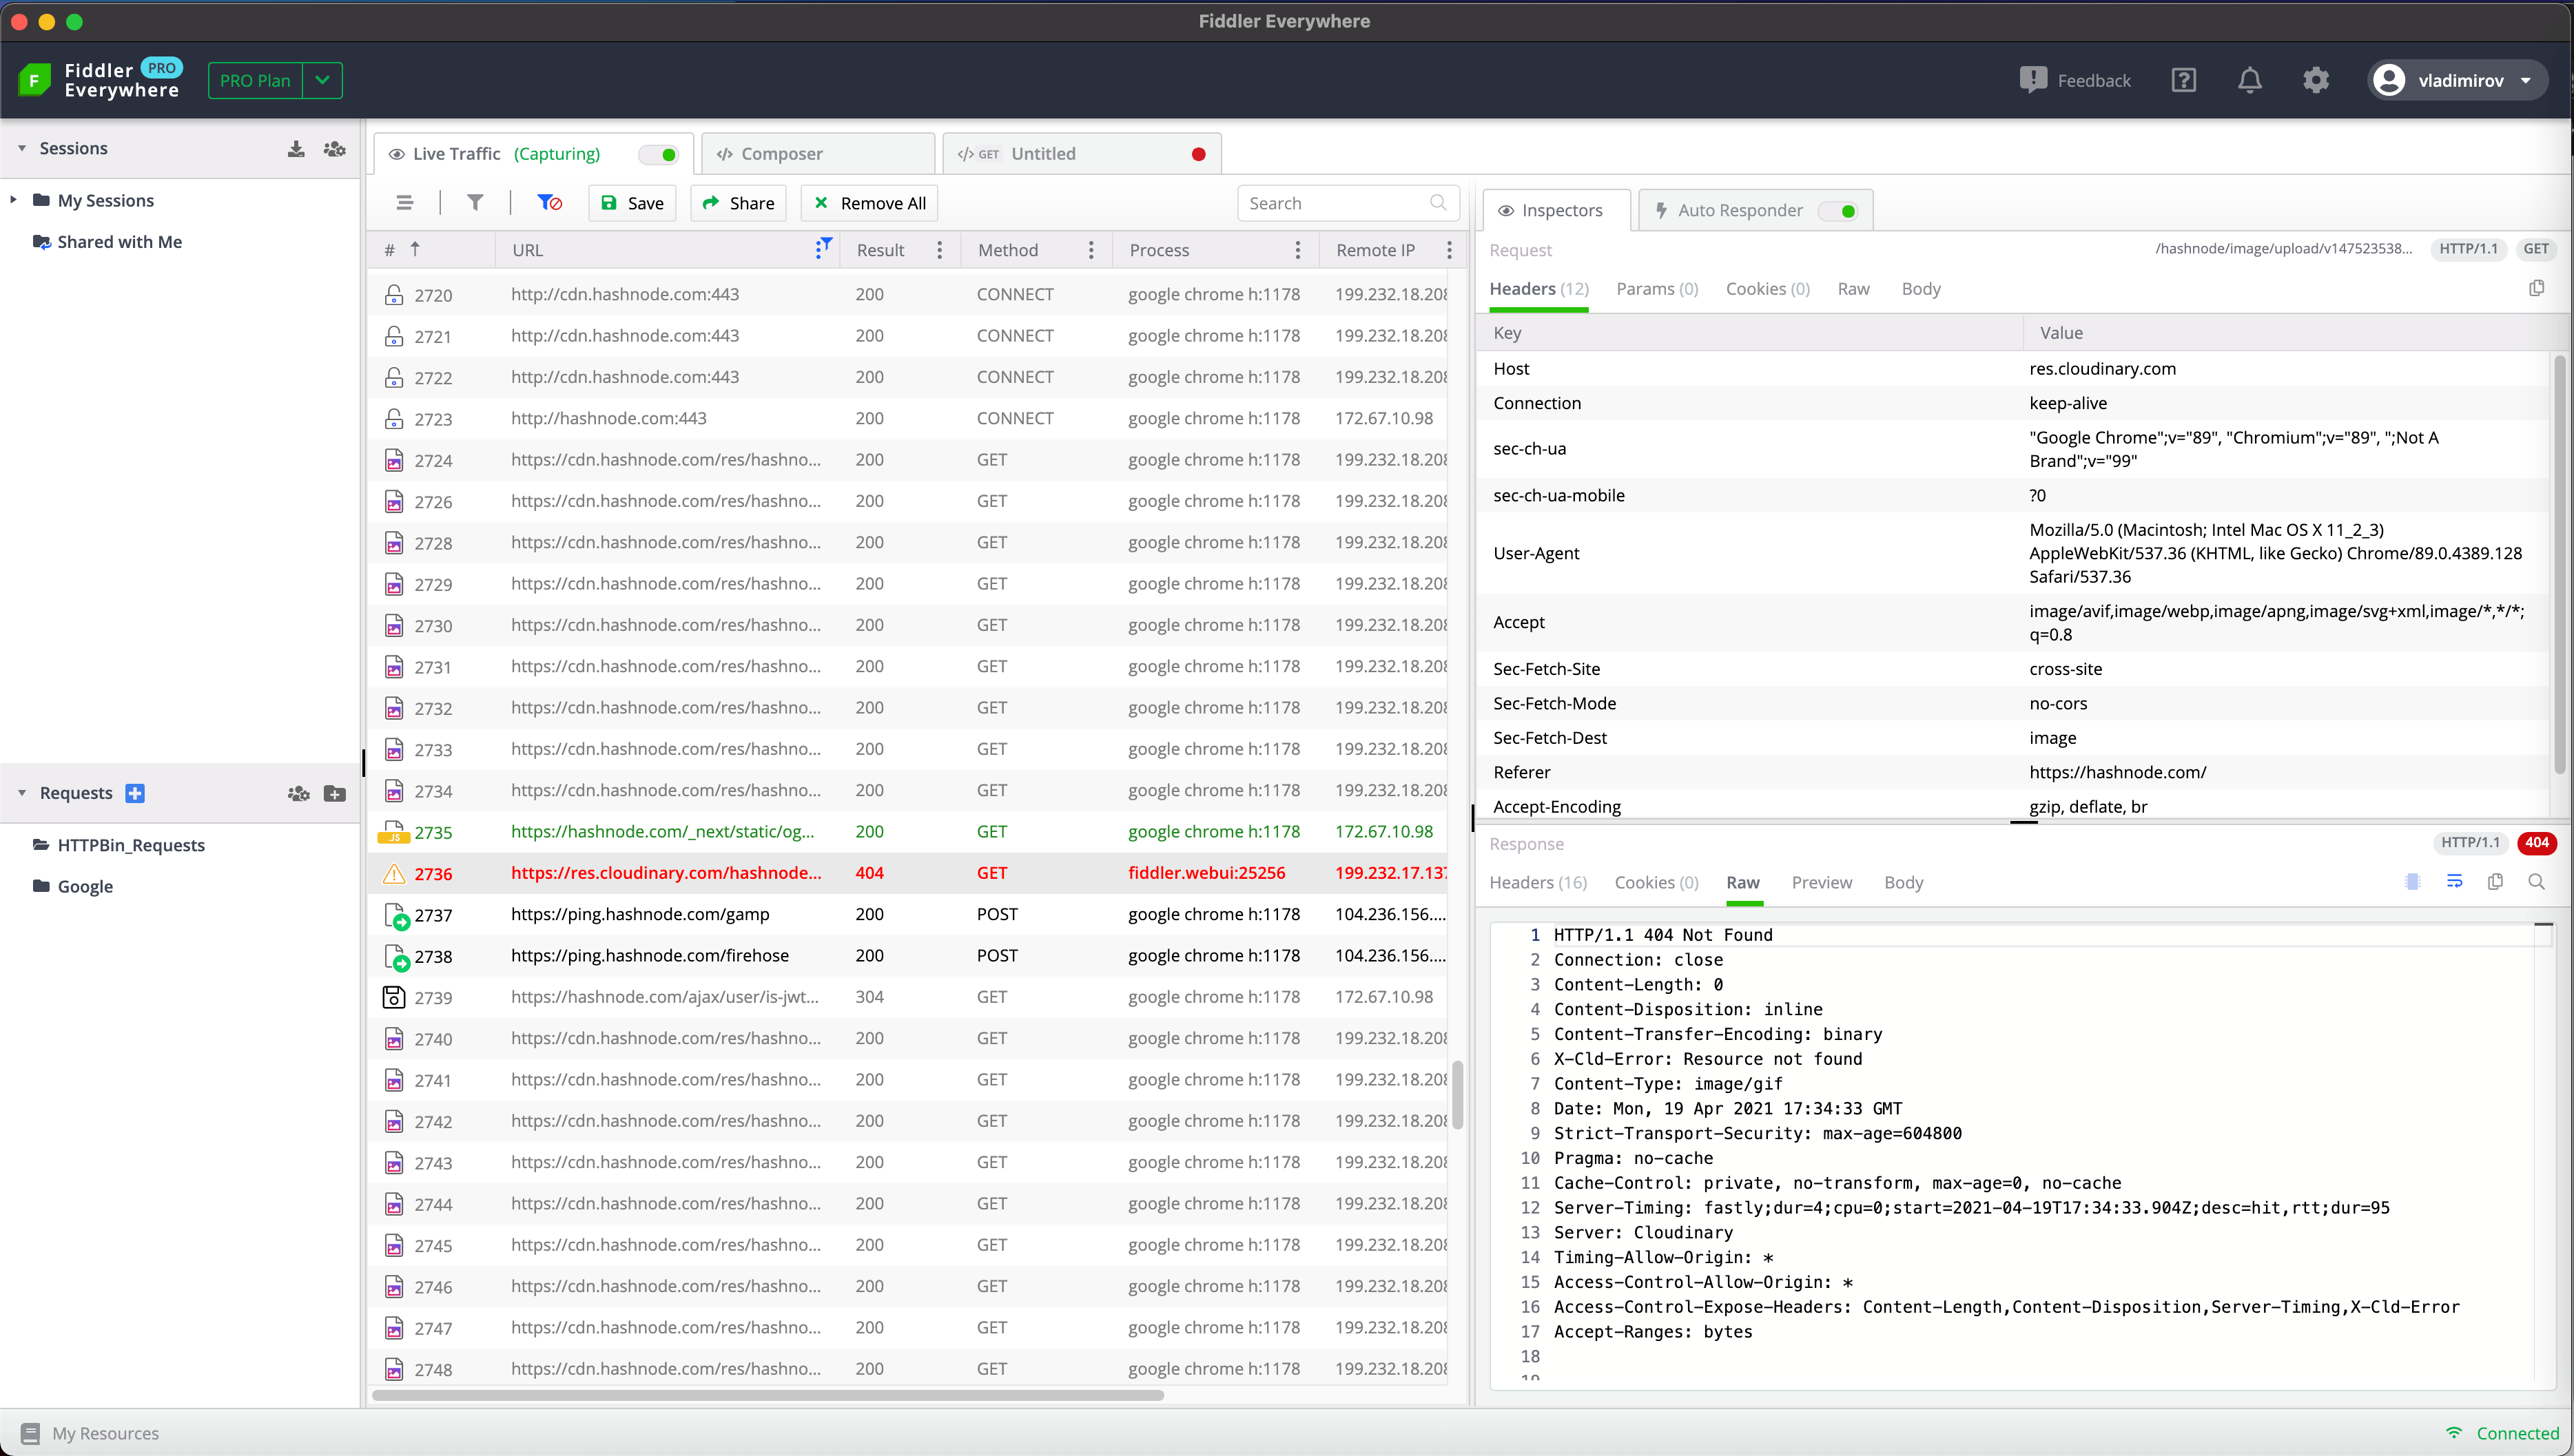Click the Fiddler Everywhere logo
Screen dimensions: 2574x1456
coord(35,80)
